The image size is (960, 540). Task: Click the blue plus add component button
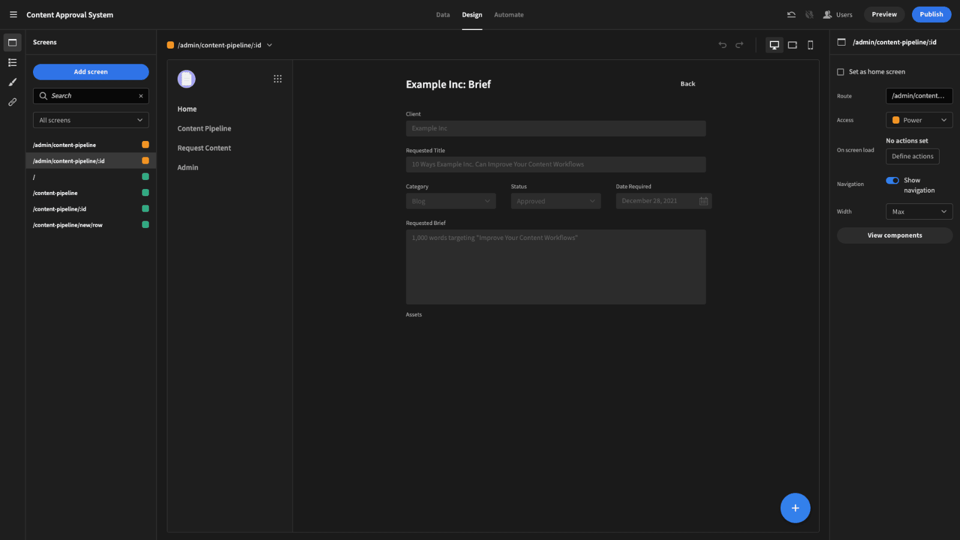click(x=796, y=508)
